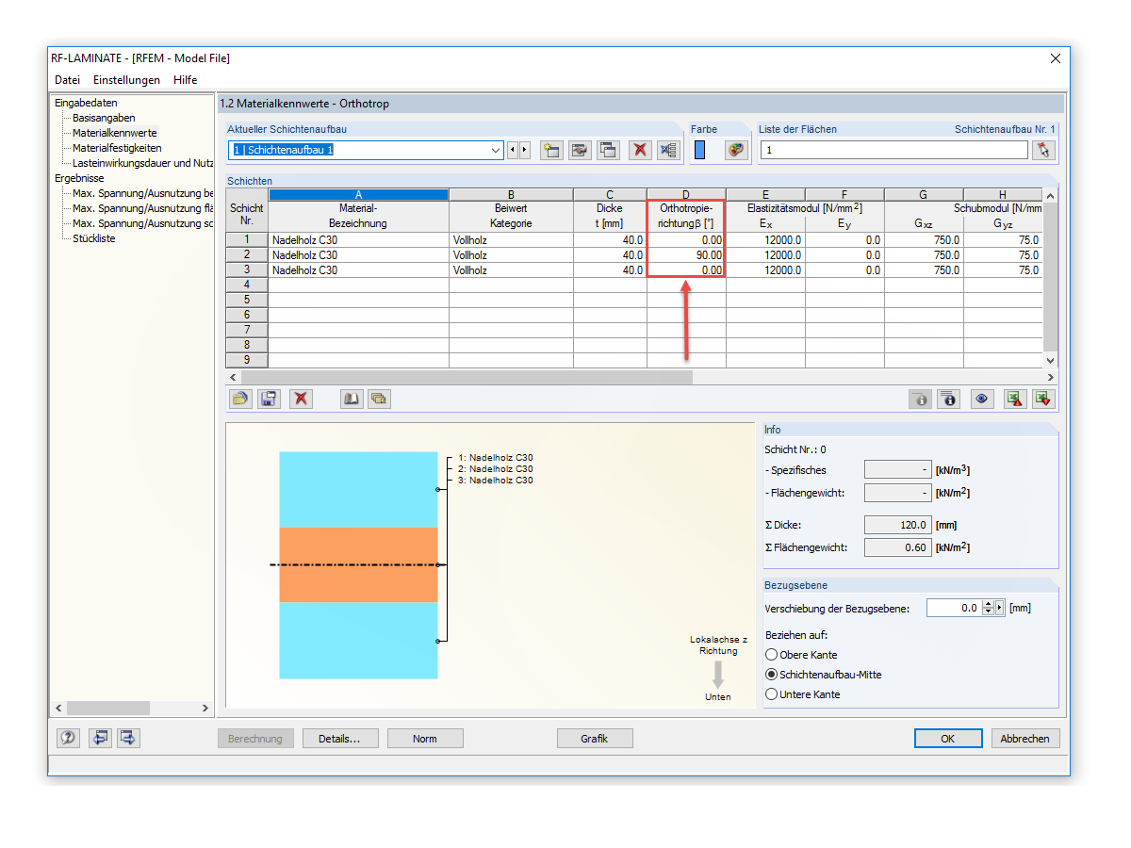Open arrow menu next to Bezugsebene value
Image resolution: width=1131 pixels, height=848 pixels.
pyautogui.click(x=1000, y=608)
